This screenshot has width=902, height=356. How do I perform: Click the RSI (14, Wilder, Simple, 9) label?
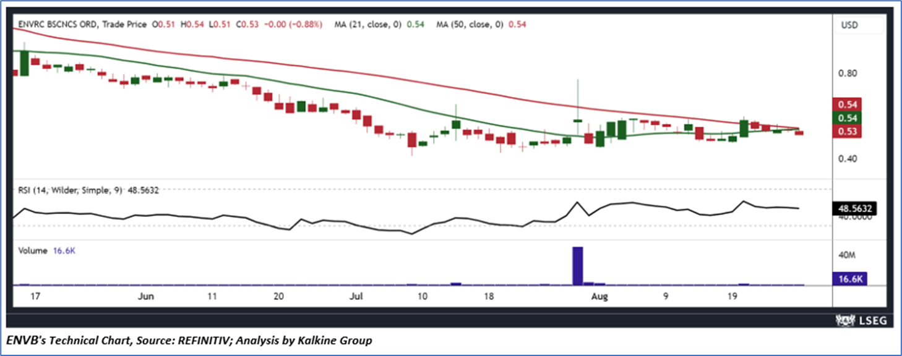coord(72,191)
